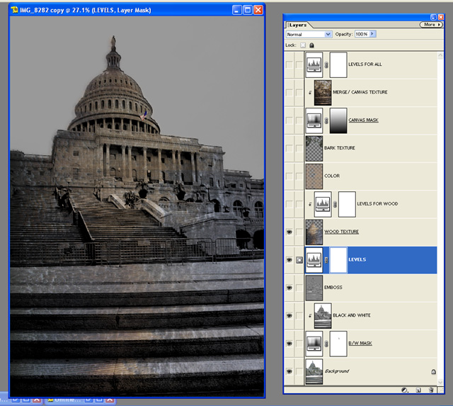Screen dimensions: 453x406
Task: Click the Opacity value field
Action: click(361, 34)
